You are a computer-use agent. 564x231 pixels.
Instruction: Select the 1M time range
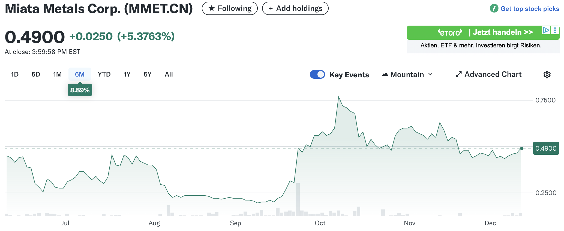(57, 74)
